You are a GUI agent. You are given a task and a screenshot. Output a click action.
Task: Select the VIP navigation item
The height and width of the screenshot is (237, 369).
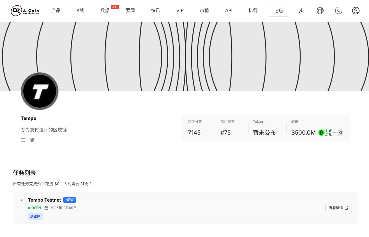tap(180, 11)
